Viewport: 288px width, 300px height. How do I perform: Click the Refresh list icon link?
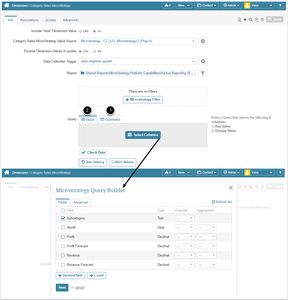click(x=222, y=202)
